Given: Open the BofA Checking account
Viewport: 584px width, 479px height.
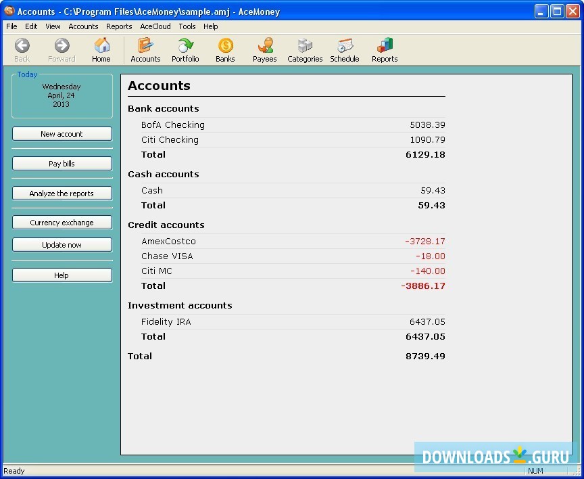Looking at the screenshot, I should pos(173,125).
